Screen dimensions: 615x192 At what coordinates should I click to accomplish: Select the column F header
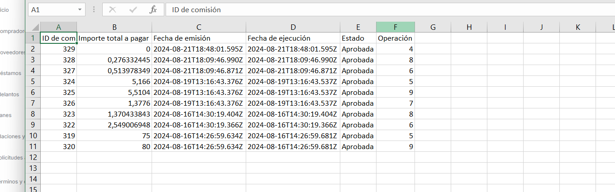click(x=395, y=27)
